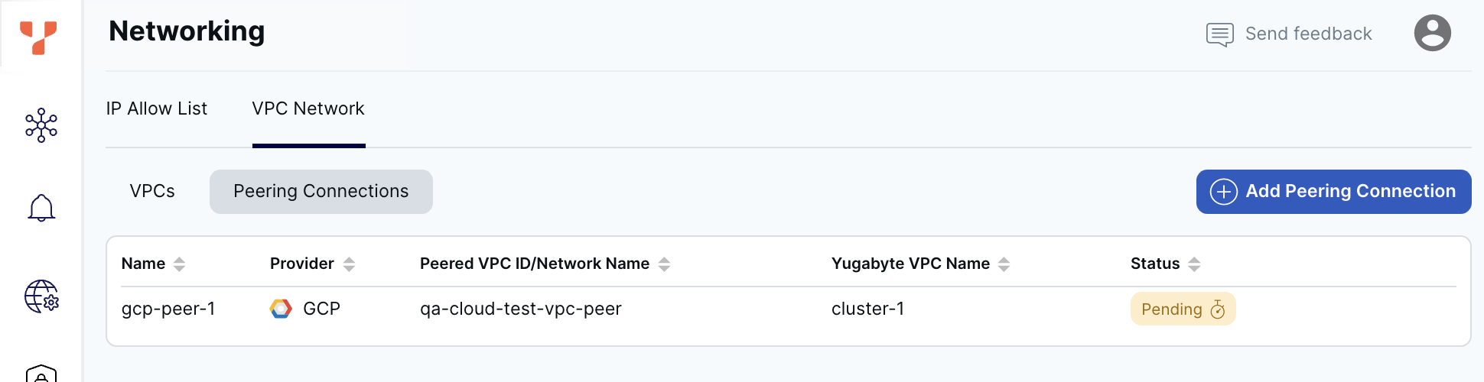The height and width of the screenshot is (382, 1484).
Task: Open the Networking globe settings icon
Action: (41, 296)
